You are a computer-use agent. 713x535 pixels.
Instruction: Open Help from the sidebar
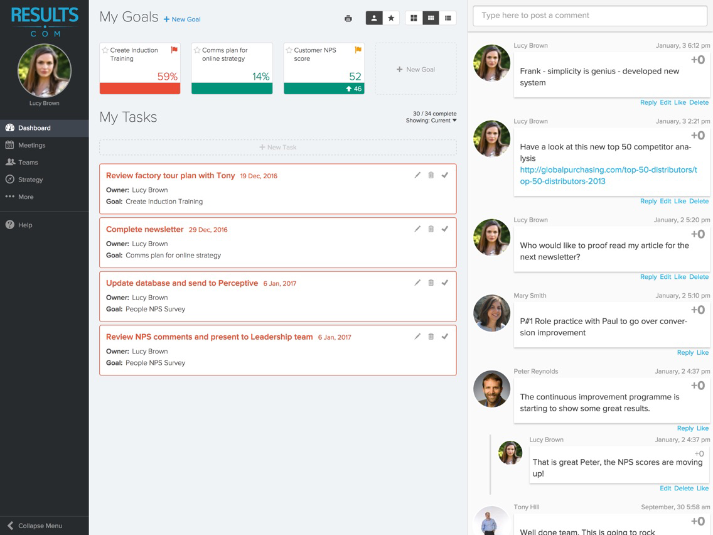pos(44,225)
